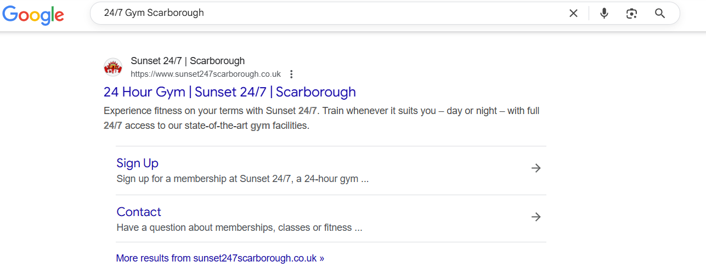Click the magnifying glass search button
The image size is (706, 267).
coord(660,13)
